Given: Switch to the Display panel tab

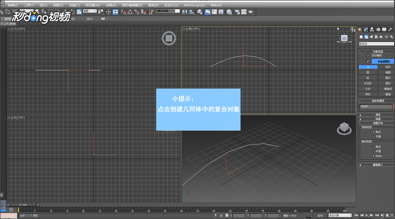Looking at the screenshot, I should pyautogui.click(x=384, y=30).
